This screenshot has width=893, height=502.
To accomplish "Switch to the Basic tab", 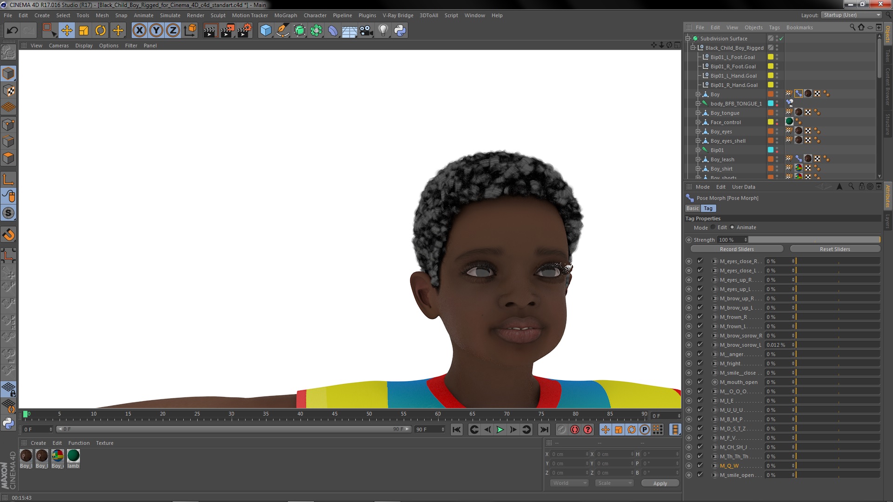I will tap(693, 208).
